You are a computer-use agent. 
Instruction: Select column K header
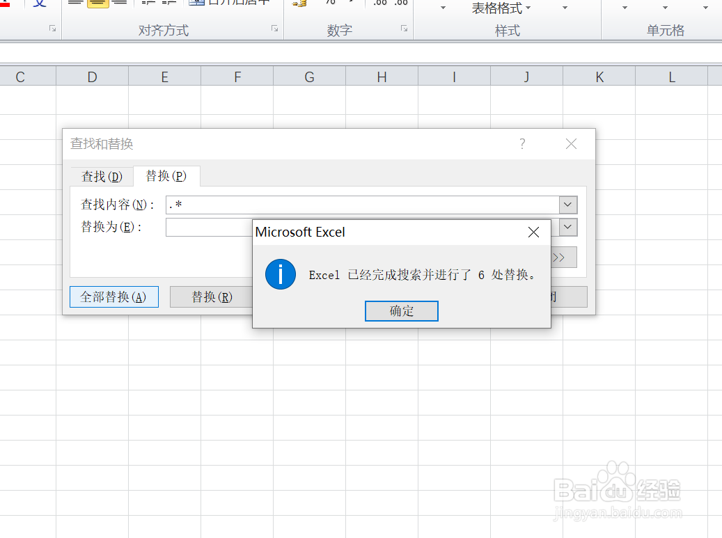pyautogui.click(x=599, y=77)
